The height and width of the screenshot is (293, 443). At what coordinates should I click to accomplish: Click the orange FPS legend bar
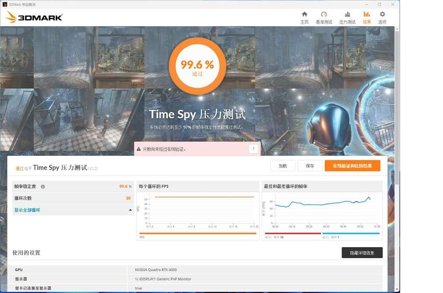pyautogui.click(x=198, y=234)
